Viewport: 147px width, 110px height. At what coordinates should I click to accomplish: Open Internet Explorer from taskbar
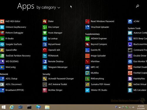point(11,107)
